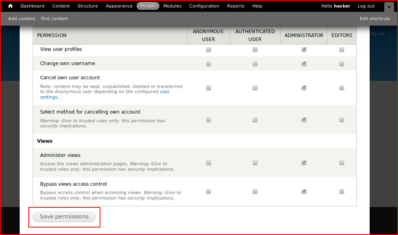The image size is (398, 235).
Task: Enable Cancel own user account for authenticated user
Action: coord(255,88)
